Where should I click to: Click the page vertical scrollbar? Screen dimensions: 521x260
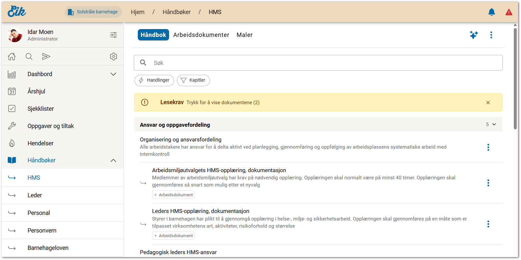coord(515,78)
